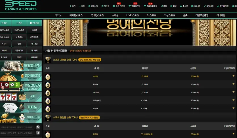Open 국내형스포츠 in sidebar grid
This screenshot has width=237, height=138.
(19, 30)
